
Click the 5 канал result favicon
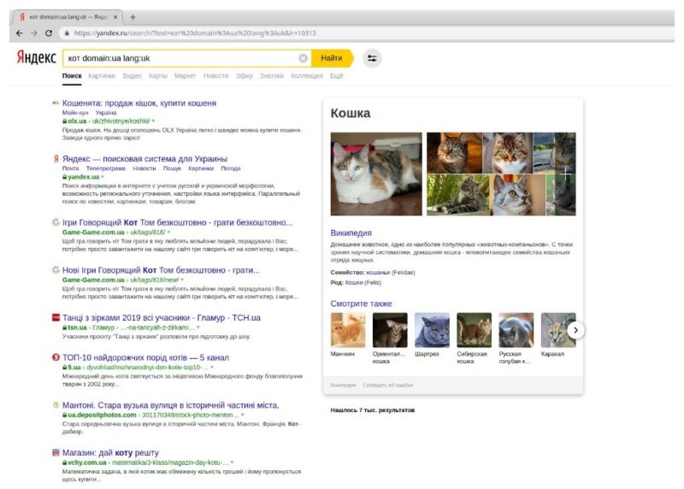[x=56, y=357]
